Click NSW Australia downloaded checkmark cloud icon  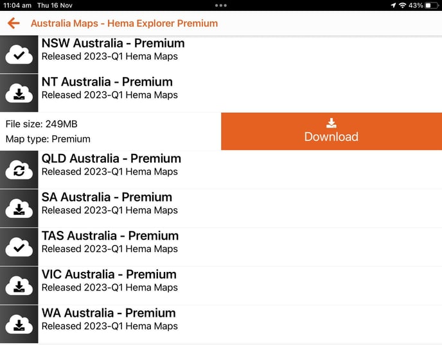19,55
